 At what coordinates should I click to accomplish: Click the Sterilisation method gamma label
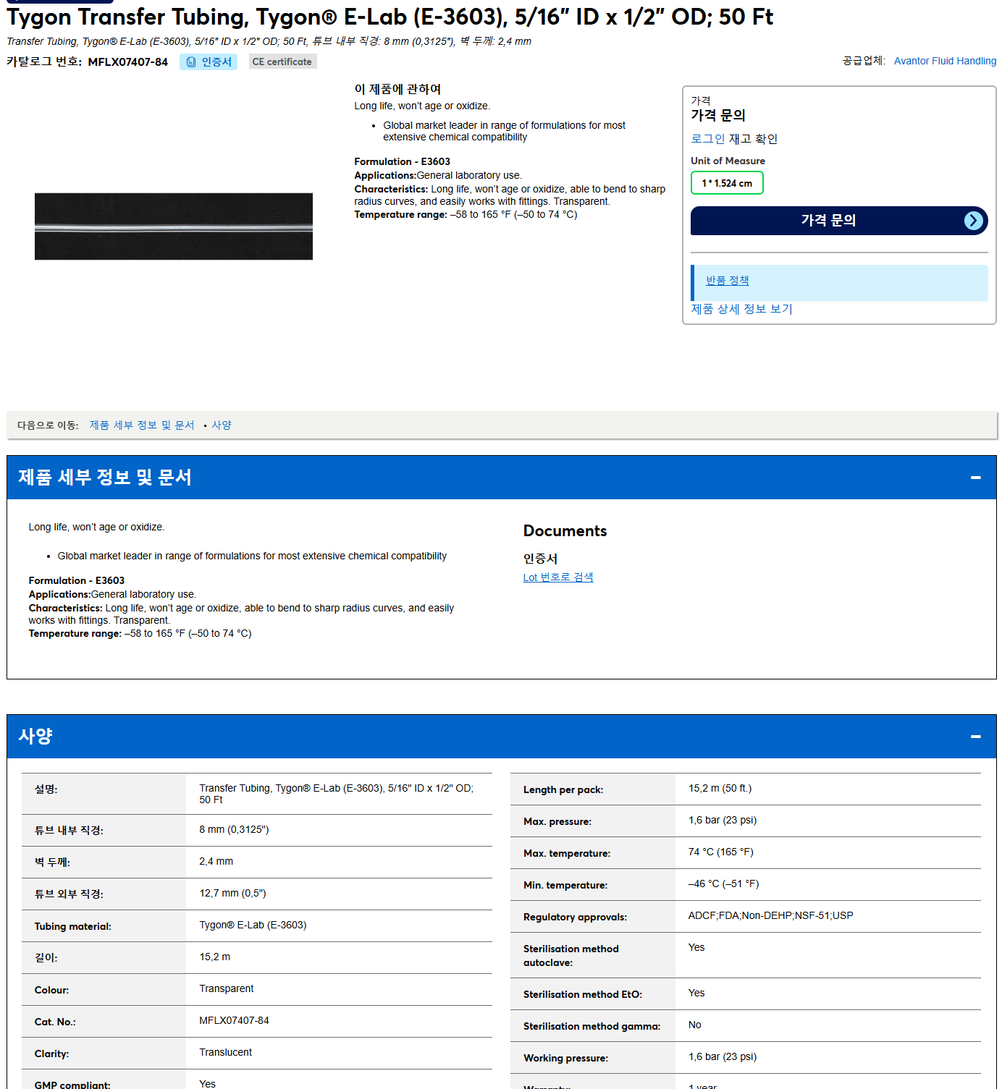tap(591, 1027)
